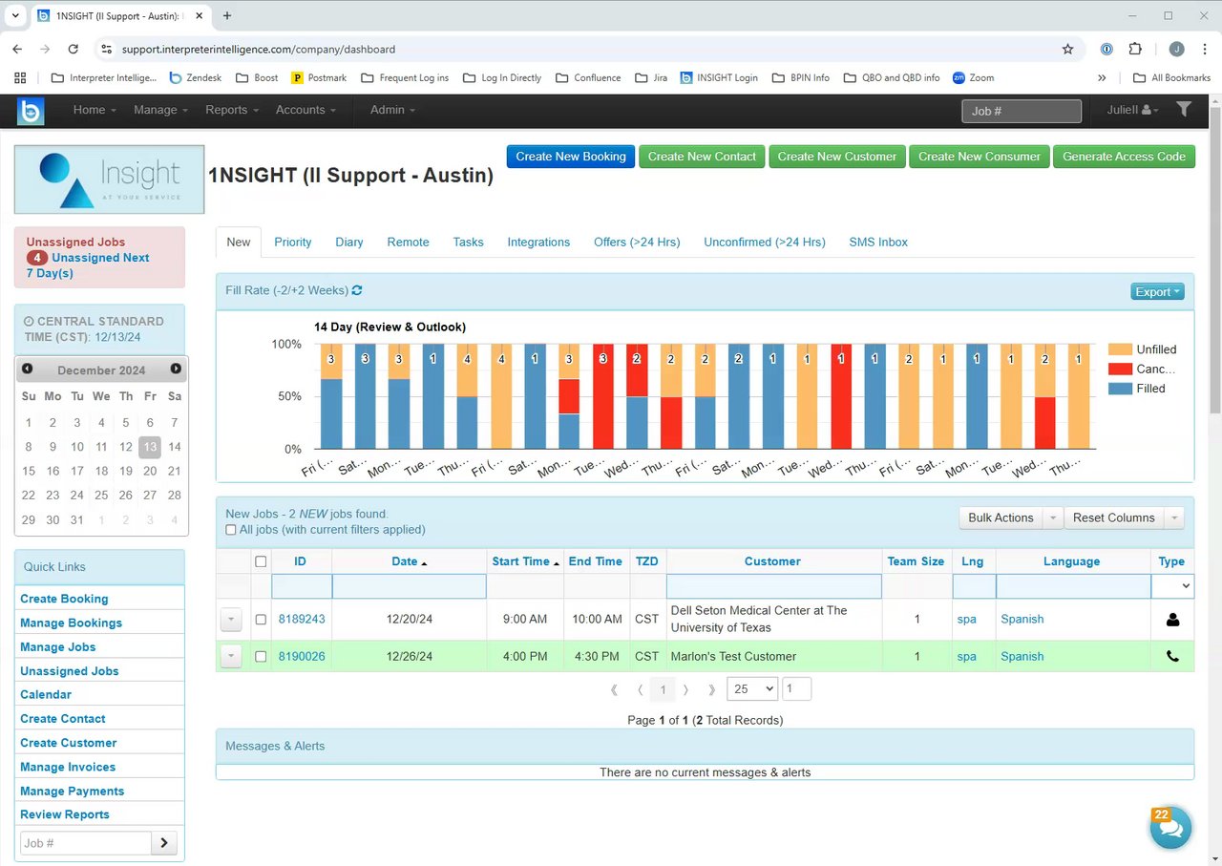This screenshot has height=866, width=1222.
Task: Open the live chat bubble icon
Action: coord(1170,828)
